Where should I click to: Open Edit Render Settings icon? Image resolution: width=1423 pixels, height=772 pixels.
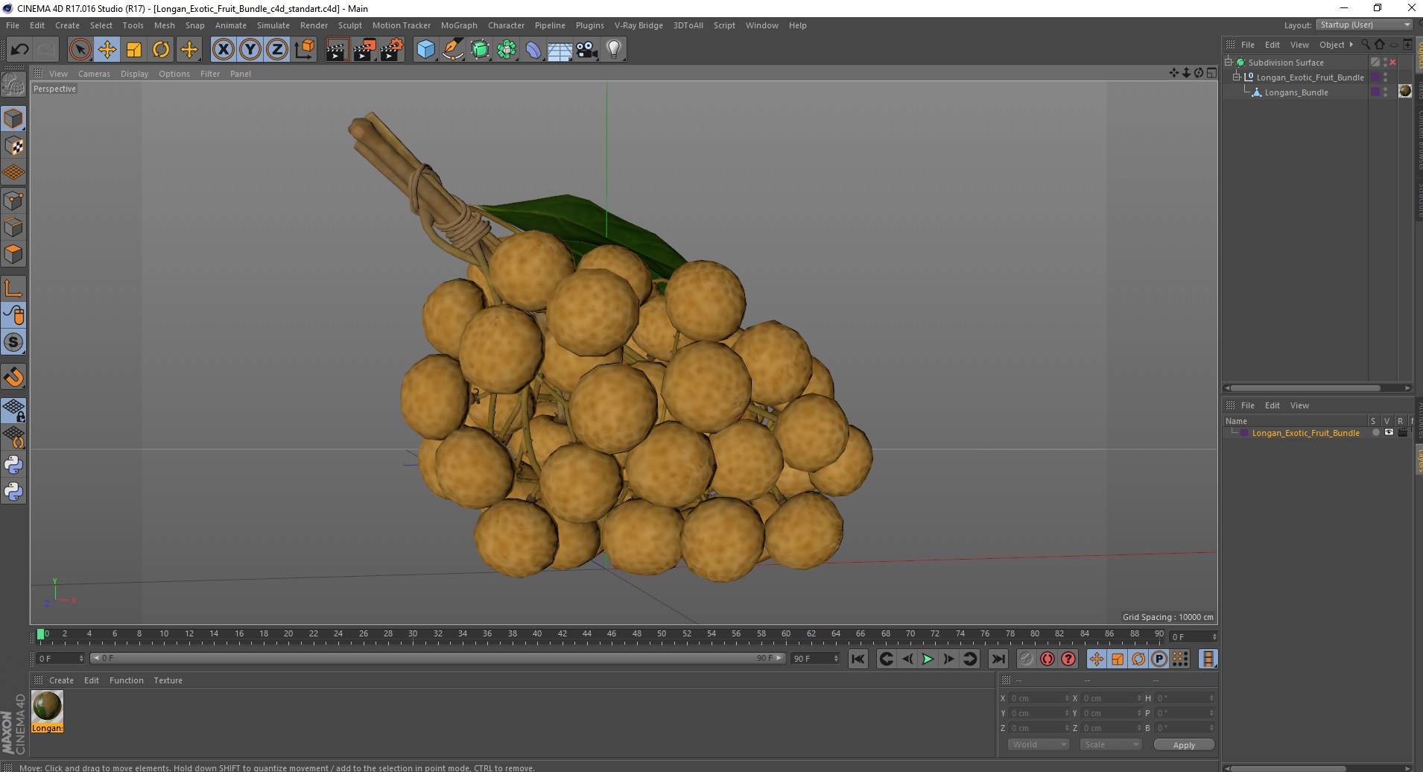pyautogui.click(x=392, y=49)
